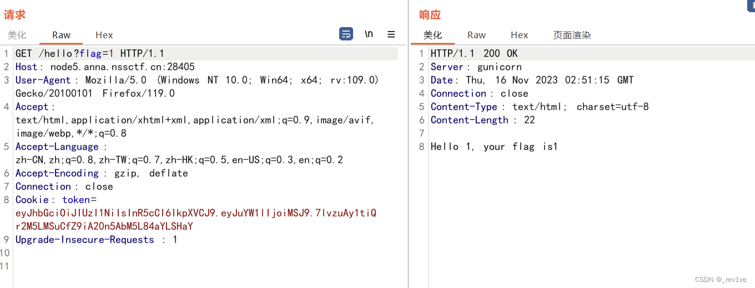Click the 响应 panel title
Screen dimensions: 755x288
[x=430, y=15]
